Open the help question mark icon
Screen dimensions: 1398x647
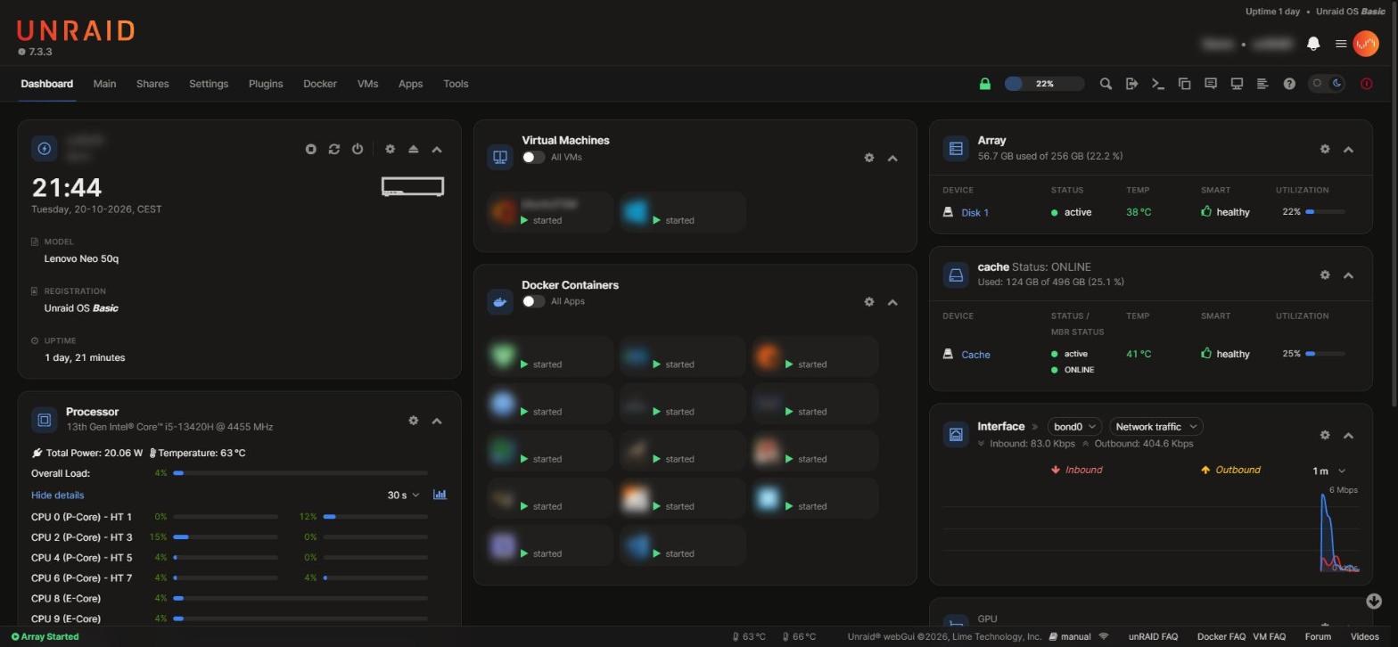[1289, 84]
